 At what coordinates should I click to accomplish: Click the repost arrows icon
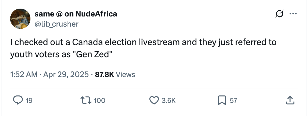pos(86,101)
